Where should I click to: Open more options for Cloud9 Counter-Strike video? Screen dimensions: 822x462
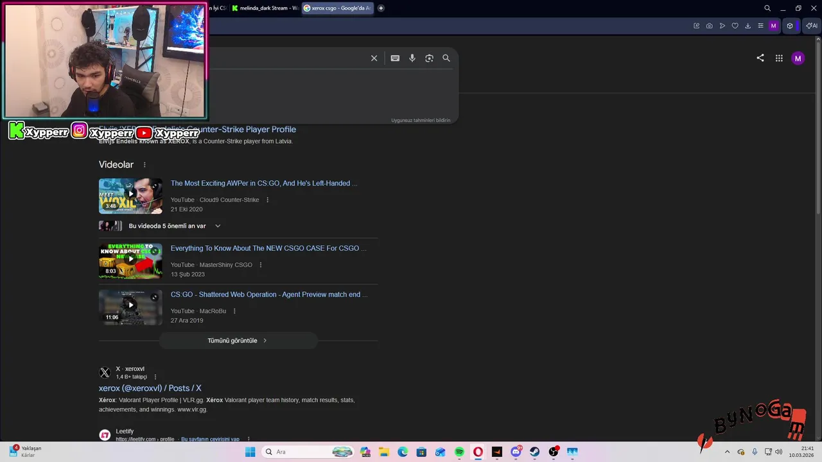tap(268, 200)
